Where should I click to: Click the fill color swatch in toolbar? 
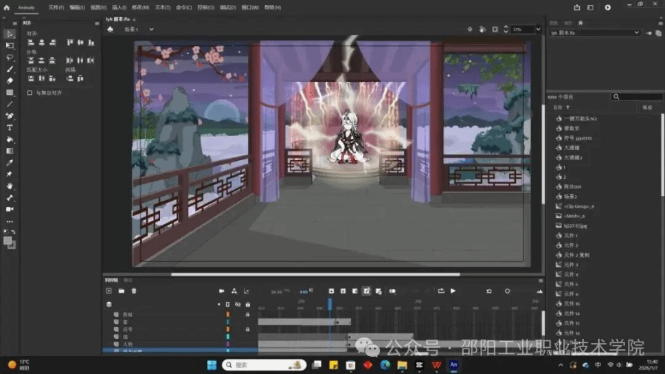pyautogui.click(x=9, y=241)
